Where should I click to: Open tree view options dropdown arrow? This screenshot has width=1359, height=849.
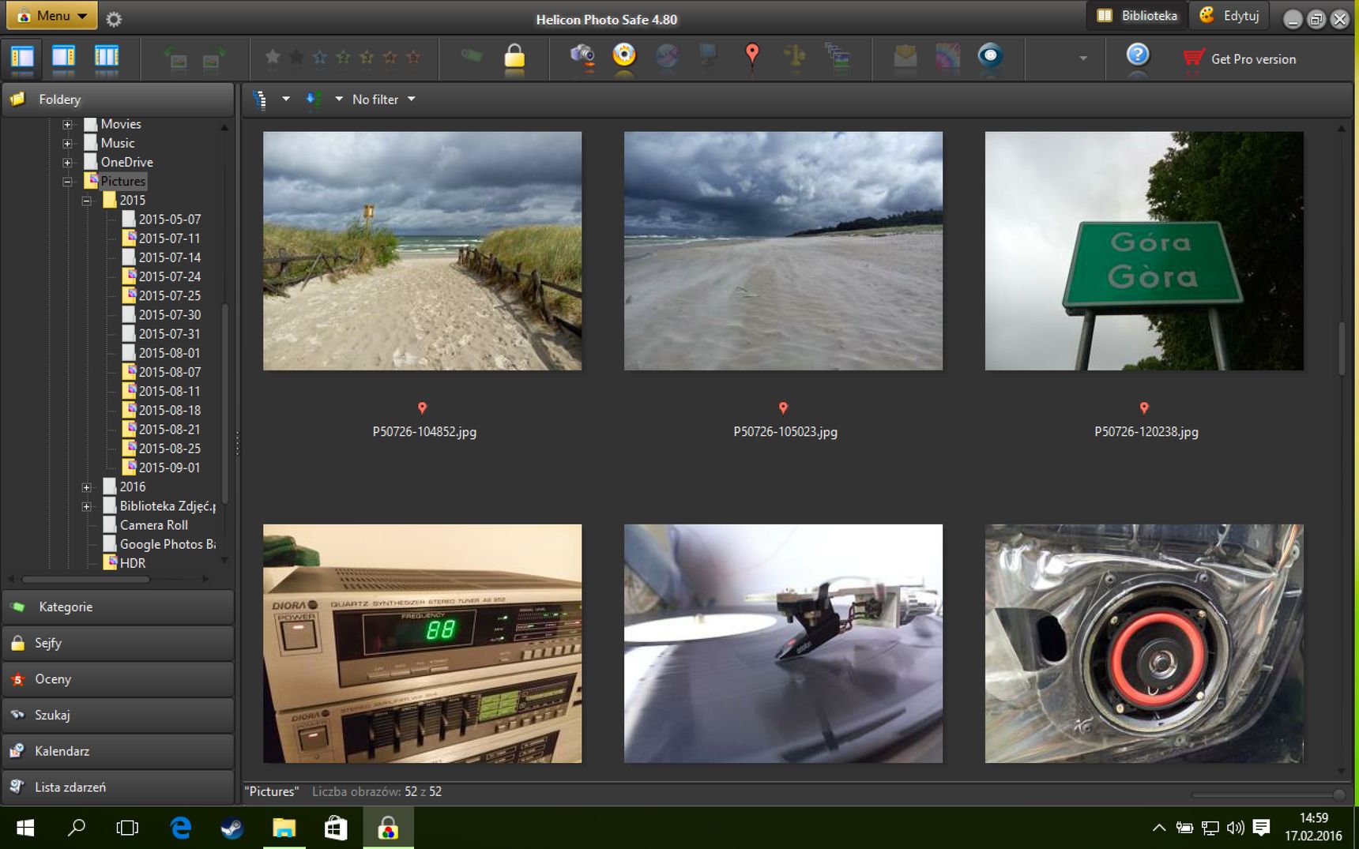286,100
